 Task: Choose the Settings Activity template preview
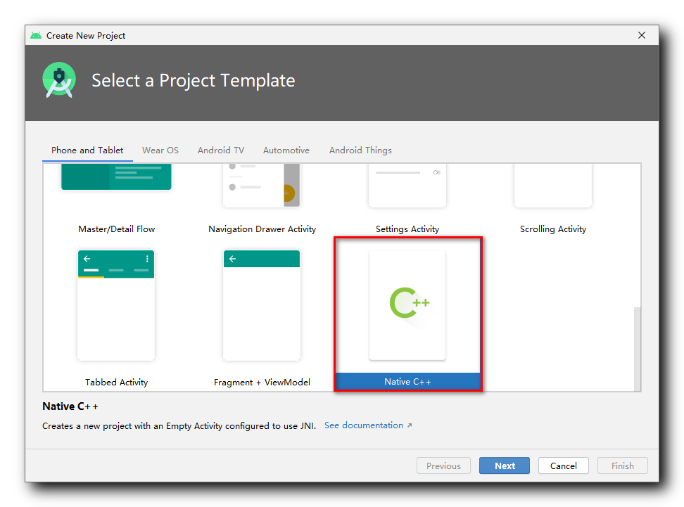(407, 185)
